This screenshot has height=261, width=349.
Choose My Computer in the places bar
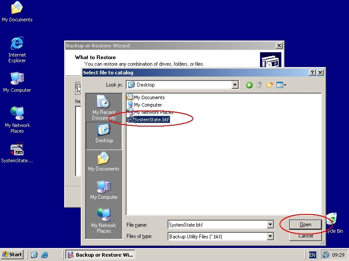point(104,190)
